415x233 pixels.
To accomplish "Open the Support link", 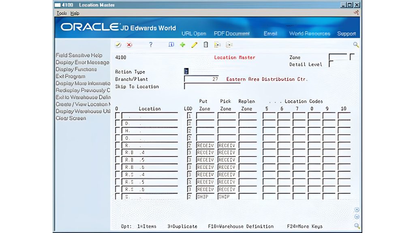I will pyautogui.click(x=347, y=34).
